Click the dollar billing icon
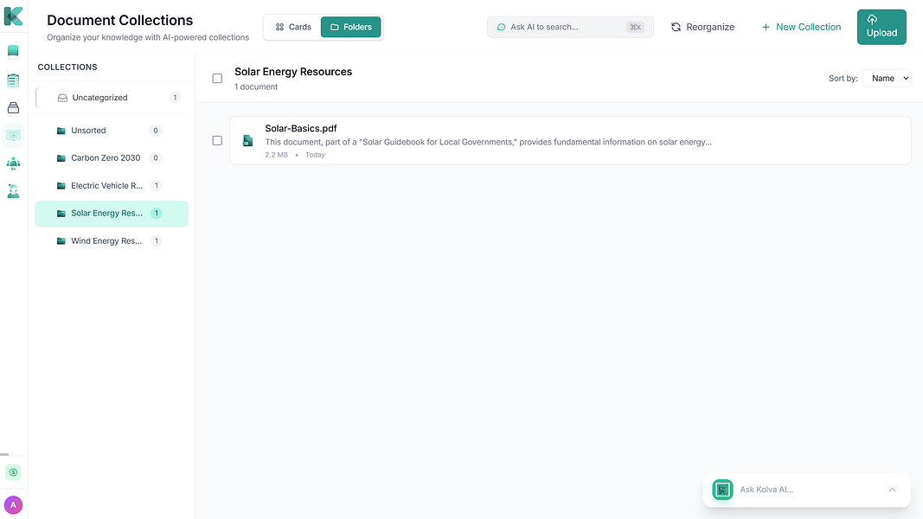The image size is (923, 519). tap(13, 472)
